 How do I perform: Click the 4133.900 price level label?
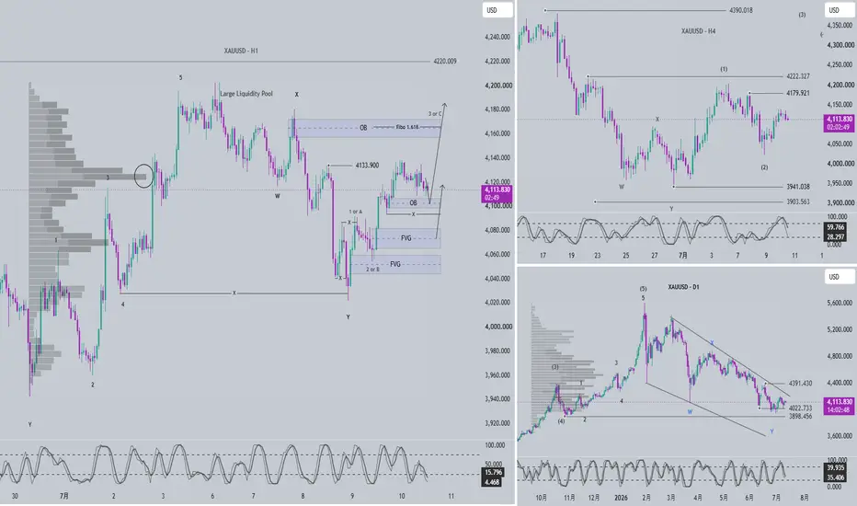[367, 166]
